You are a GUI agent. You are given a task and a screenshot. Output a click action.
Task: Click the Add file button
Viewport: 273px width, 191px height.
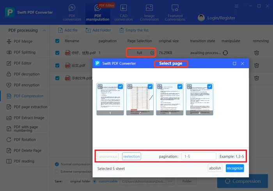(68, 30)
